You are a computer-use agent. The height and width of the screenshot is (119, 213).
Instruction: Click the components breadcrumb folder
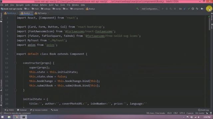(77, 9)
